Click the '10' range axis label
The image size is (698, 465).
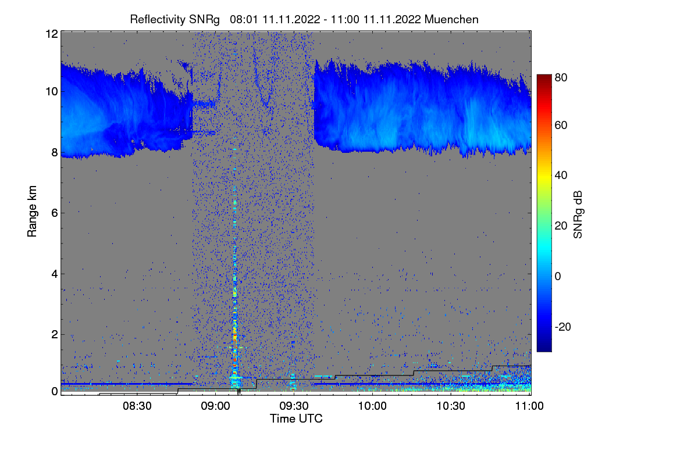[x=51, y=92]
